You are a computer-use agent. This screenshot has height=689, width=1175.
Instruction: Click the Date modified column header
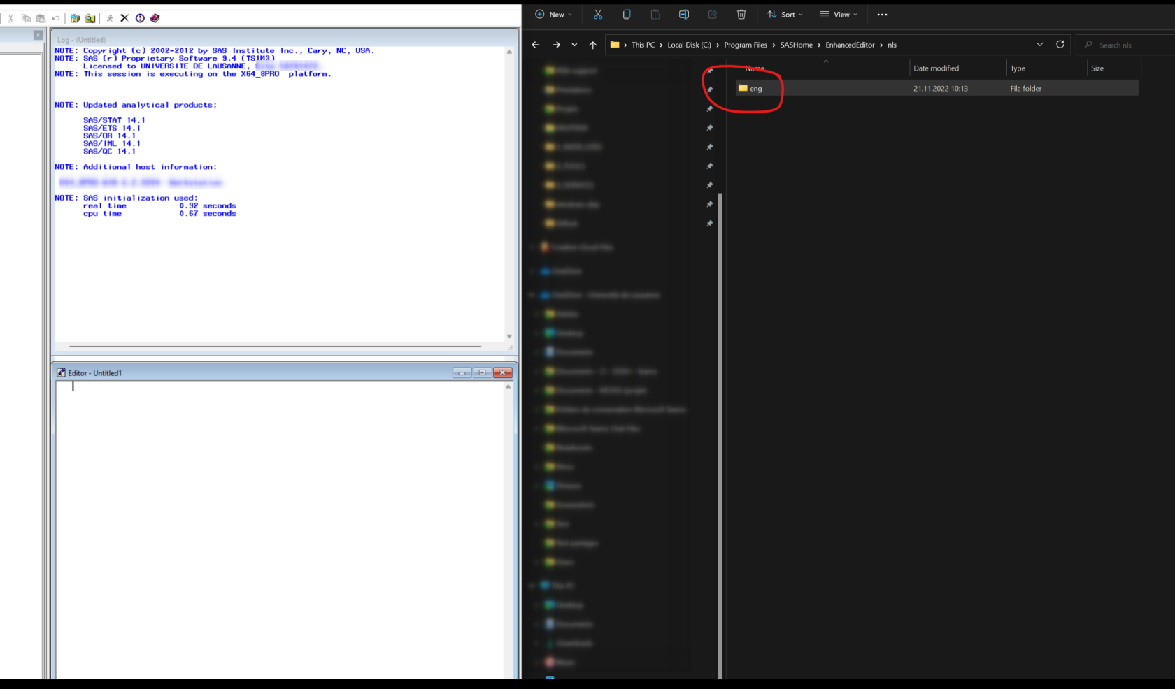[x=936, y=68]
